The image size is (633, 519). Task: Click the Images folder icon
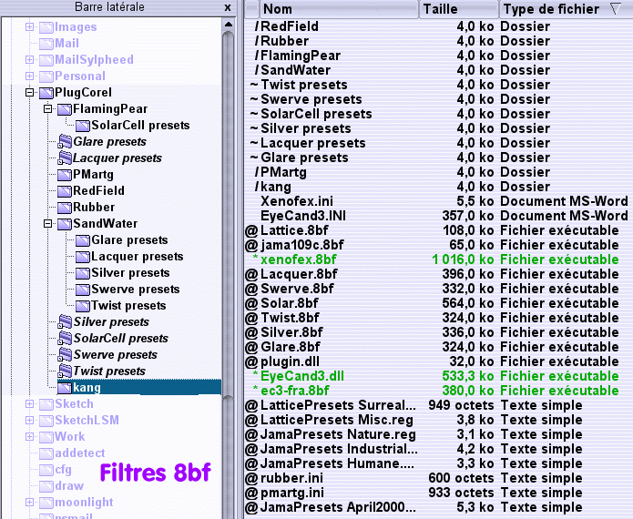(46, 27)
